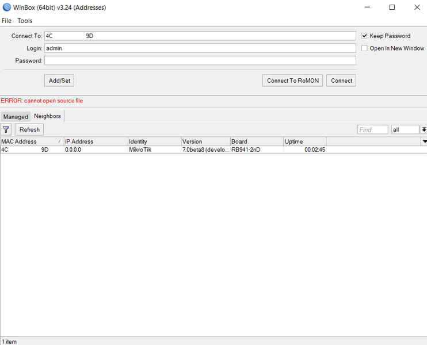The image size is (427, 345).
Task: Click the Connect button
Action: coord(341,80)
